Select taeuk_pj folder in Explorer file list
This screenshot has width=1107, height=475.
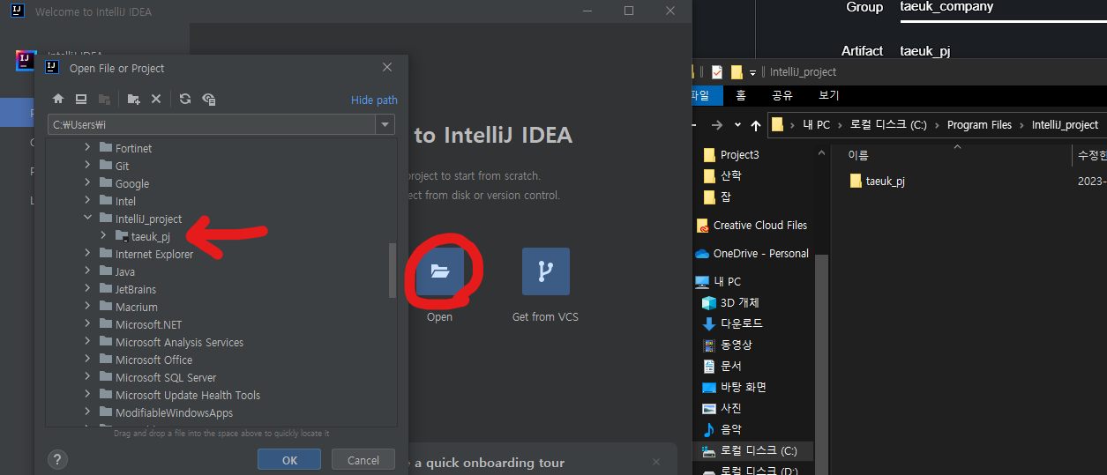pos(878,181)
